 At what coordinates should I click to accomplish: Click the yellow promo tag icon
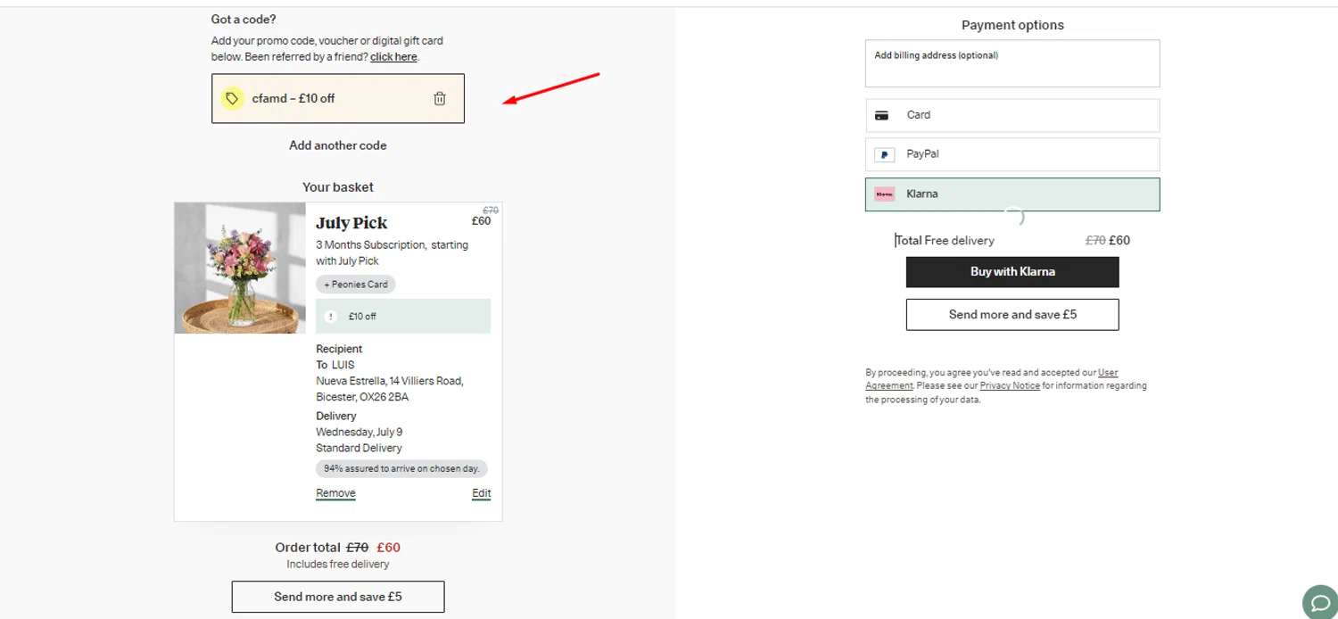click(x=232, y=99)
